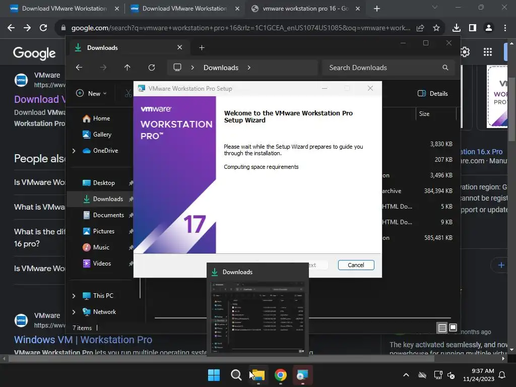
Task: Click Chrome on the taskbar
Action: pos(281,375)
